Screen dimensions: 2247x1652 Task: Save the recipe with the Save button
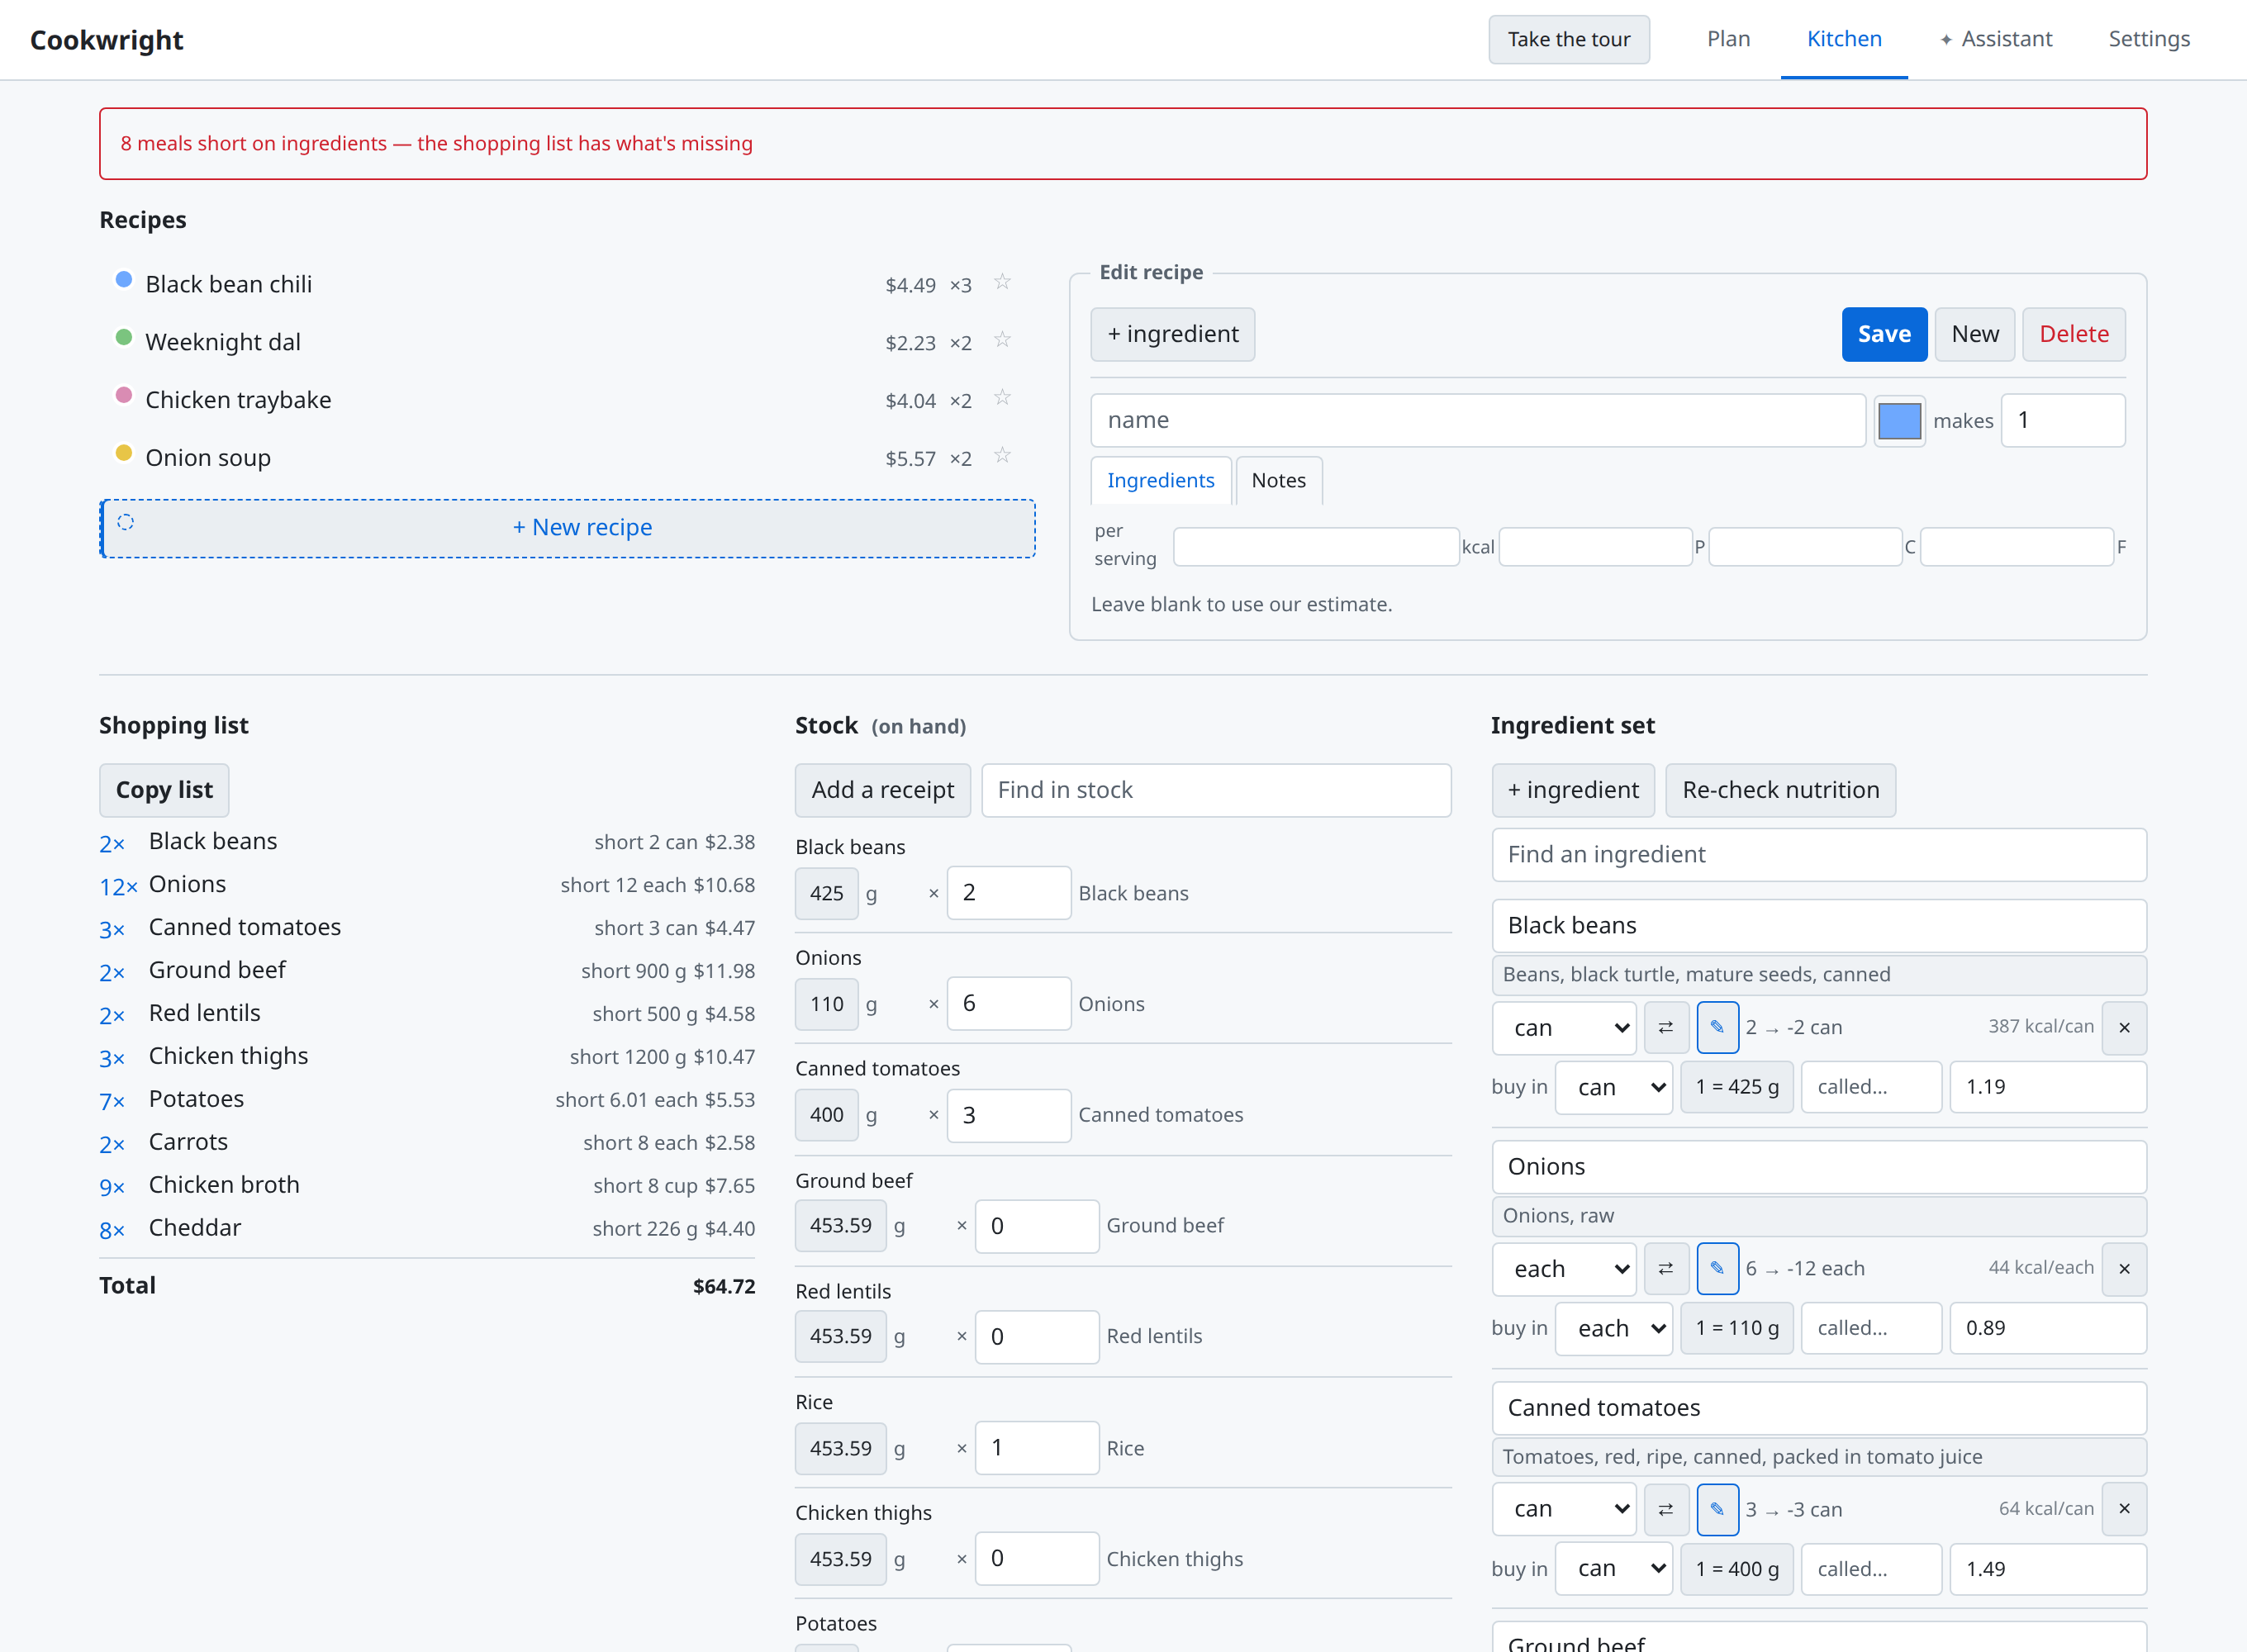click(1884, 334)
